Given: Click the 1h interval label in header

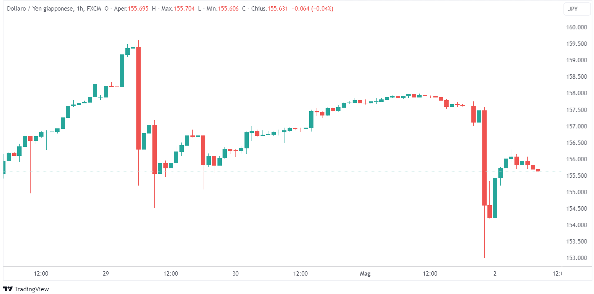Looking at the screenshot, I should [x=79, y=9].
